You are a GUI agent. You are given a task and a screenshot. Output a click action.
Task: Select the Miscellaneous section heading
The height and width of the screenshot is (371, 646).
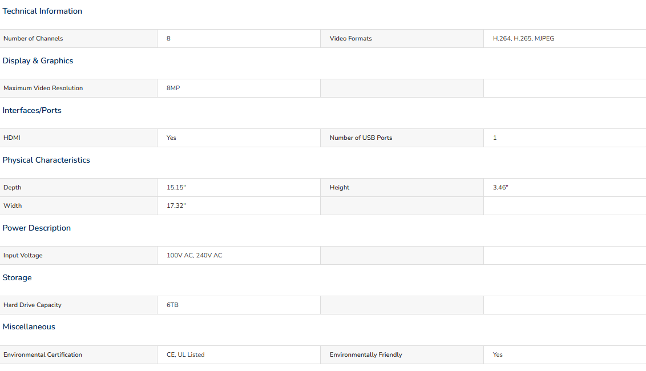point(29,326)
